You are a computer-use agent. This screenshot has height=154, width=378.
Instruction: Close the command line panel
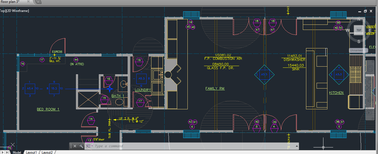point(75,146)
